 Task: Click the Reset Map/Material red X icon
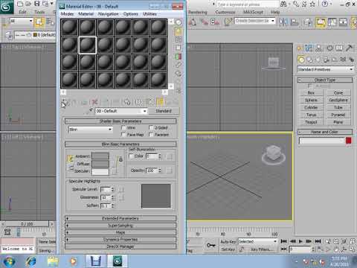[94, 102]
